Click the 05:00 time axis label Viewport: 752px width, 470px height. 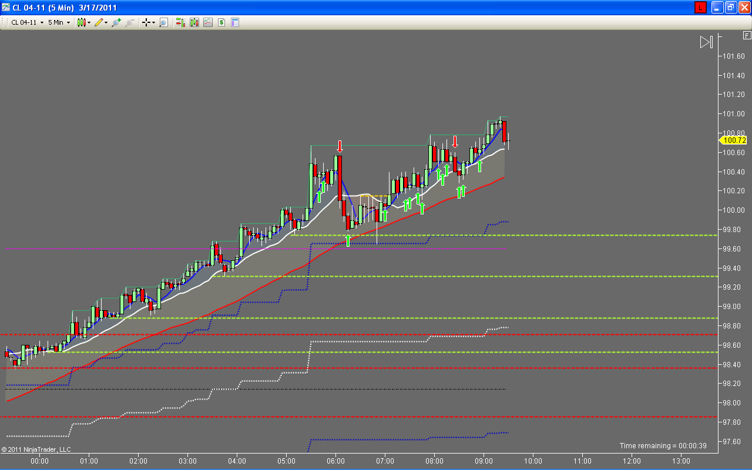286,461
